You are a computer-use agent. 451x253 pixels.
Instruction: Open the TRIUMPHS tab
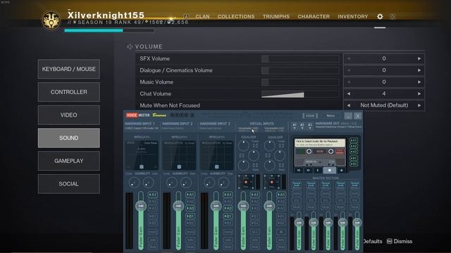coord(276,17)
